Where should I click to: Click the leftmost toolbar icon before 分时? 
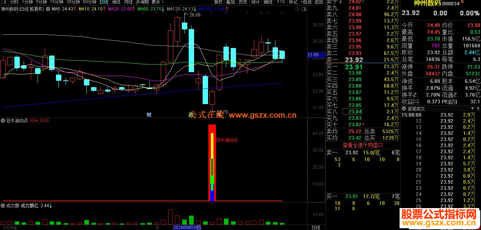coord(4,2)
